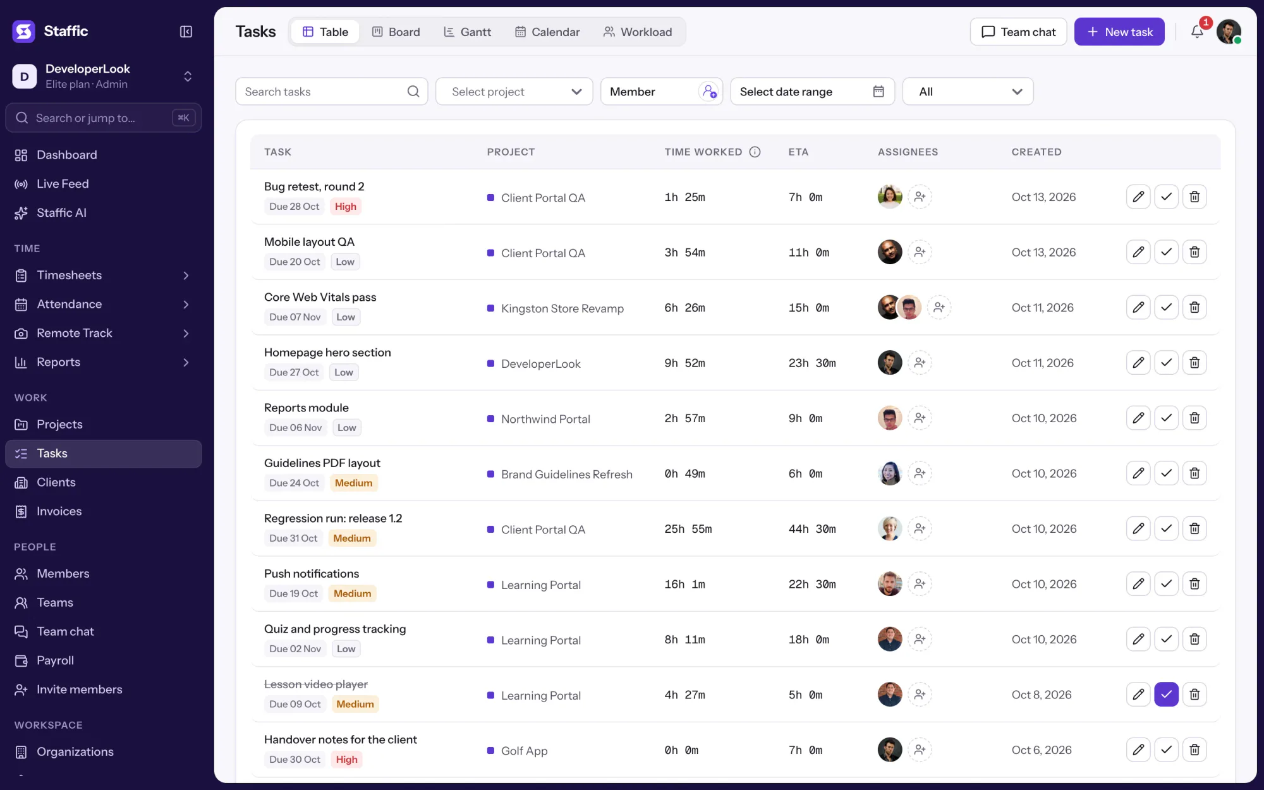Click the search magnifier in Search tasks

tap(413, 92)
